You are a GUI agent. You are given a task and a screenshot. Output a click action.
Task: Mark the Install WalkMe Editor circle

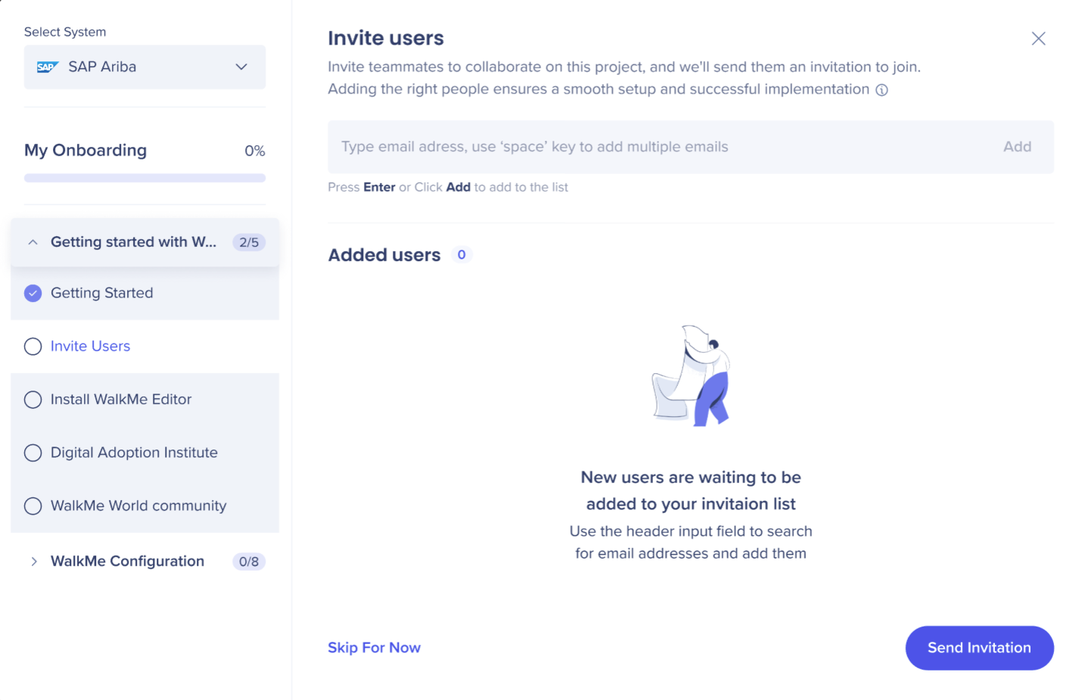(33, 400)
